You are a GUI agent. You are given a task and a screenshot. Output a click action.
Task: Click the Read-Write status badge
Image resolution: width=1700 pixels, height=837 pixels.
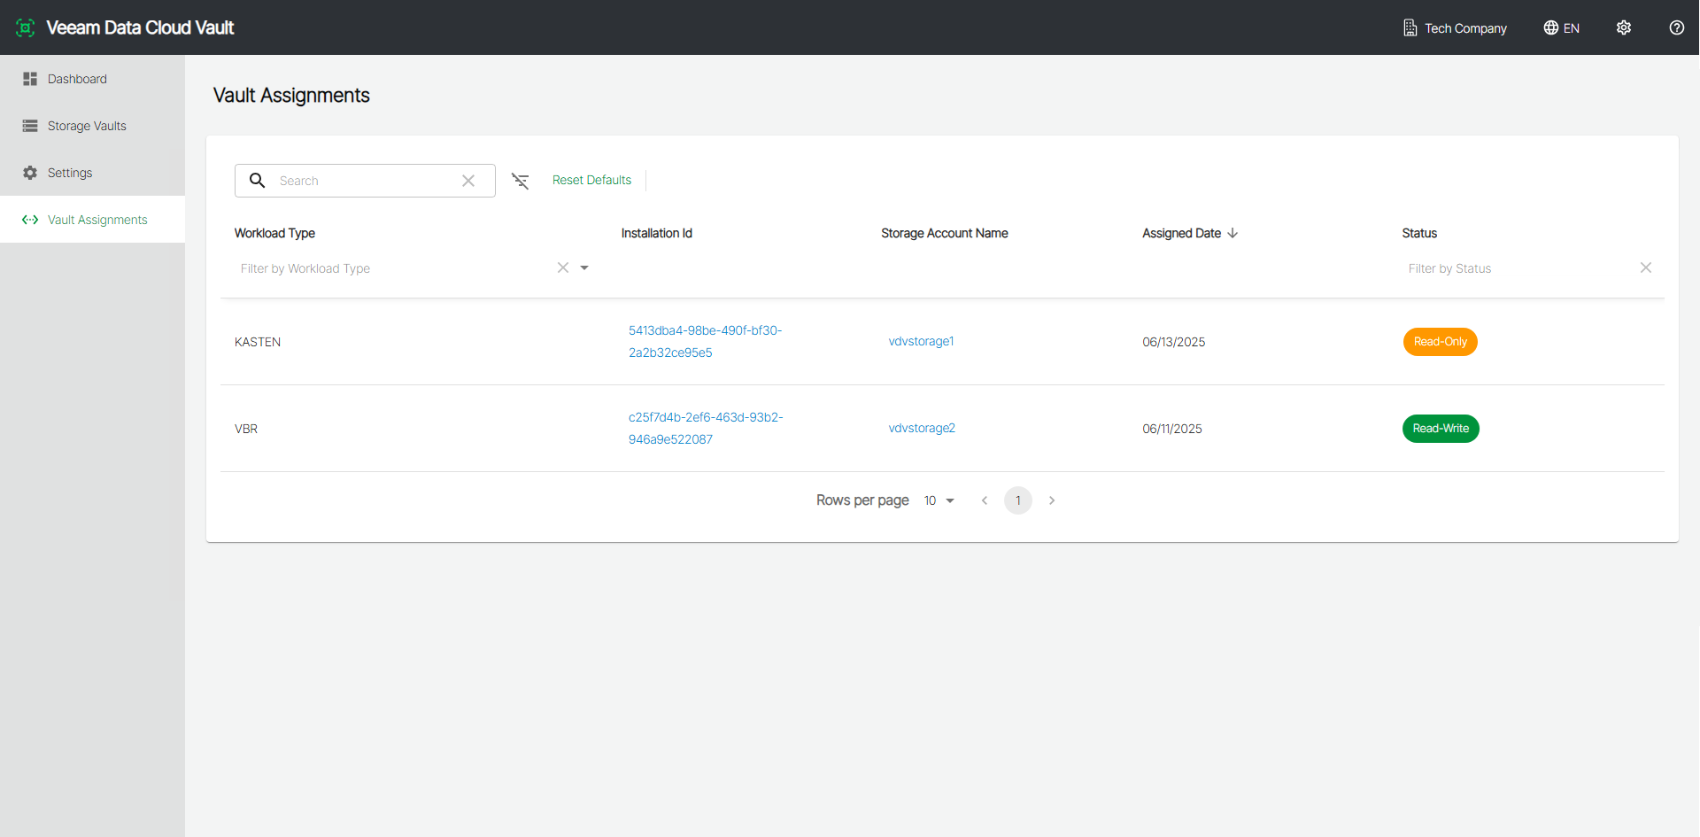tap(1441, 429)
